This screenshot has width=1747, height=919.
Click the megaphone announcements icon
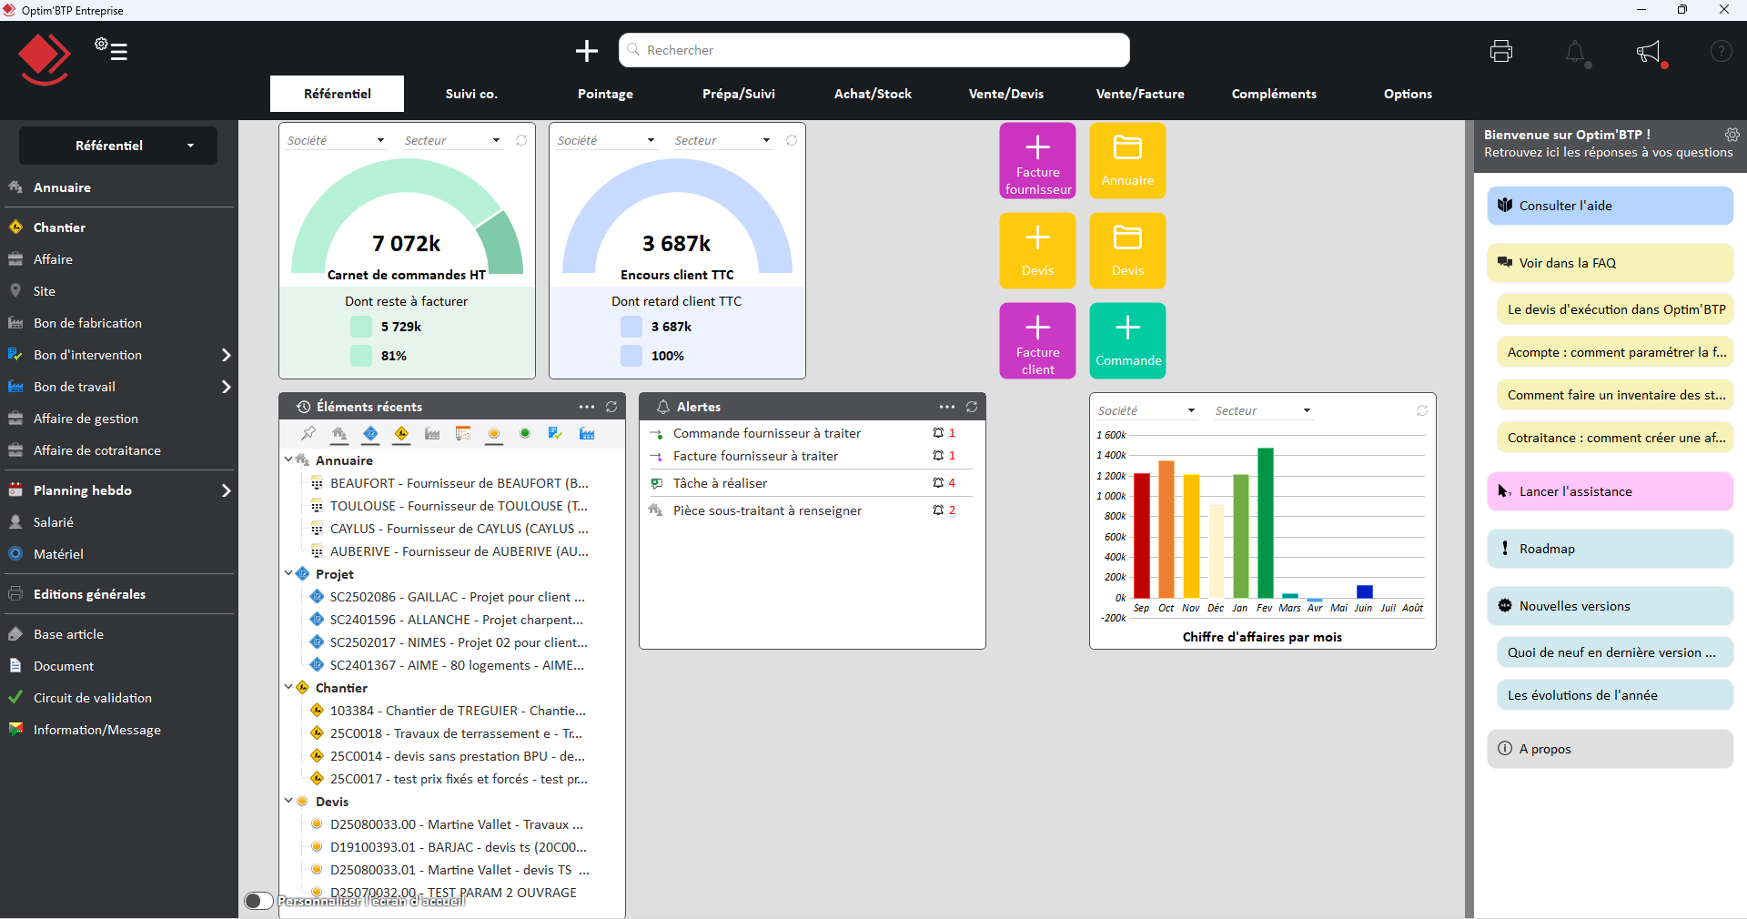(1649, 52)
